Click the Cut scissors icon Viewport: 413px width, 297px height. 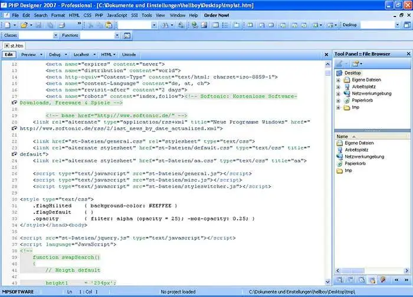click(90, 25)
